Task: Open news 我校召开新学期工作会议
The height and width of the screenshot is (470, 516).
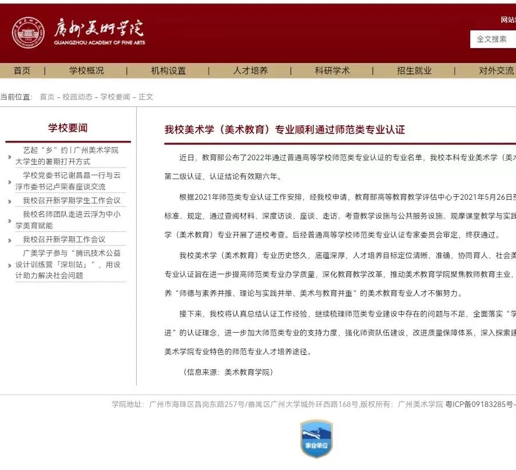Action: [x=64, y=239]
